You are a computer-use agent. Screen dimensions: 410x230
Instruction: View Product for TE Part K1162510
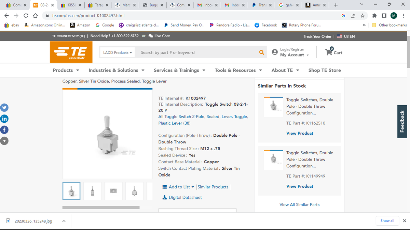(300, 133)
